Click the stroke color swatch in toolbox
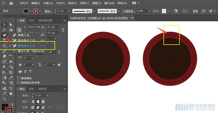The width and height of the screenshot is (218, 113). coord(9,110)
